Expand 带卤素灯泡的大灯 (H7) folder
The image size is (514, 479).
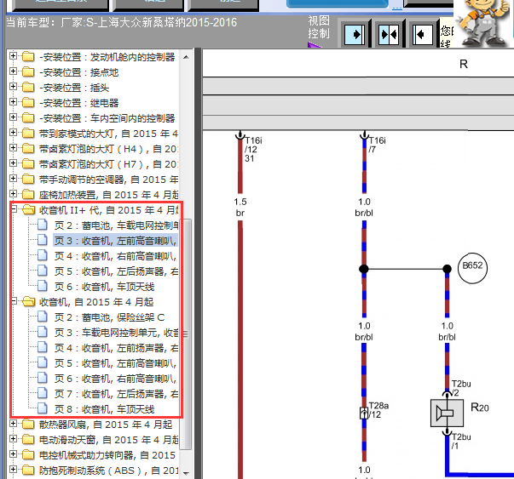(13, 163)
